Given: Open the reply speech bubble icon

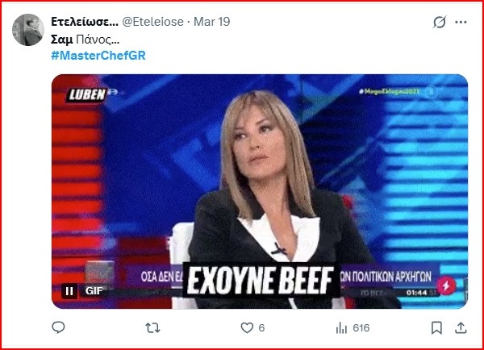Looking at the screenshot, I should tap(58, 327).
